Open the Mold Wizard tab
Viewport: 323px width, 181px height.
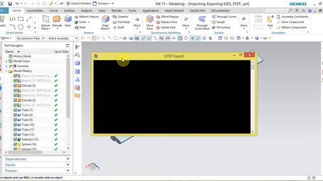point(174,11)
